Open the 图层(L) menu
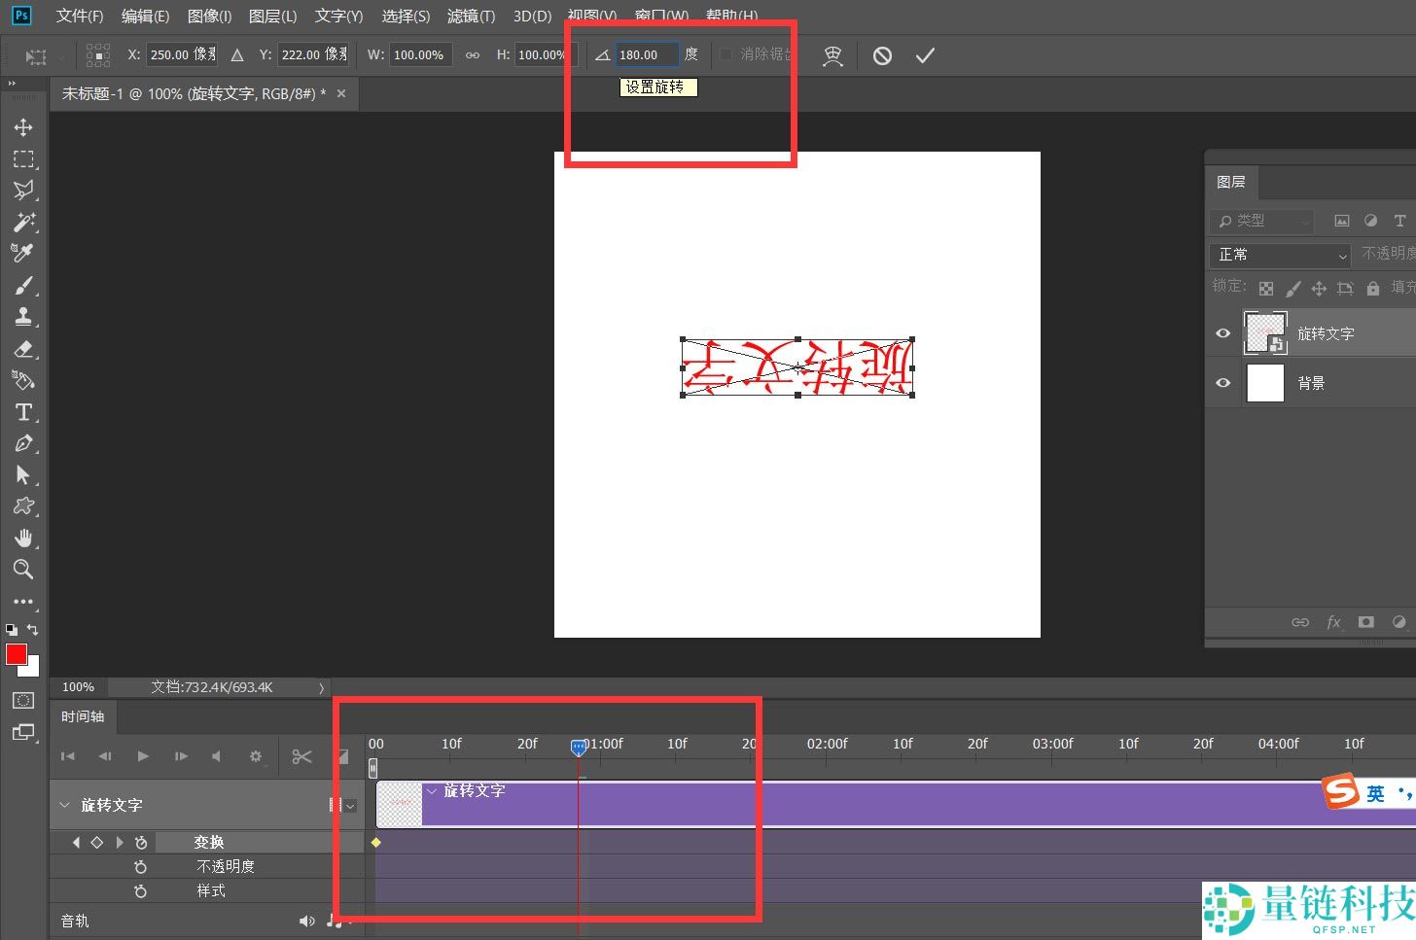The image size is (1416, 940). pos(272,17)
